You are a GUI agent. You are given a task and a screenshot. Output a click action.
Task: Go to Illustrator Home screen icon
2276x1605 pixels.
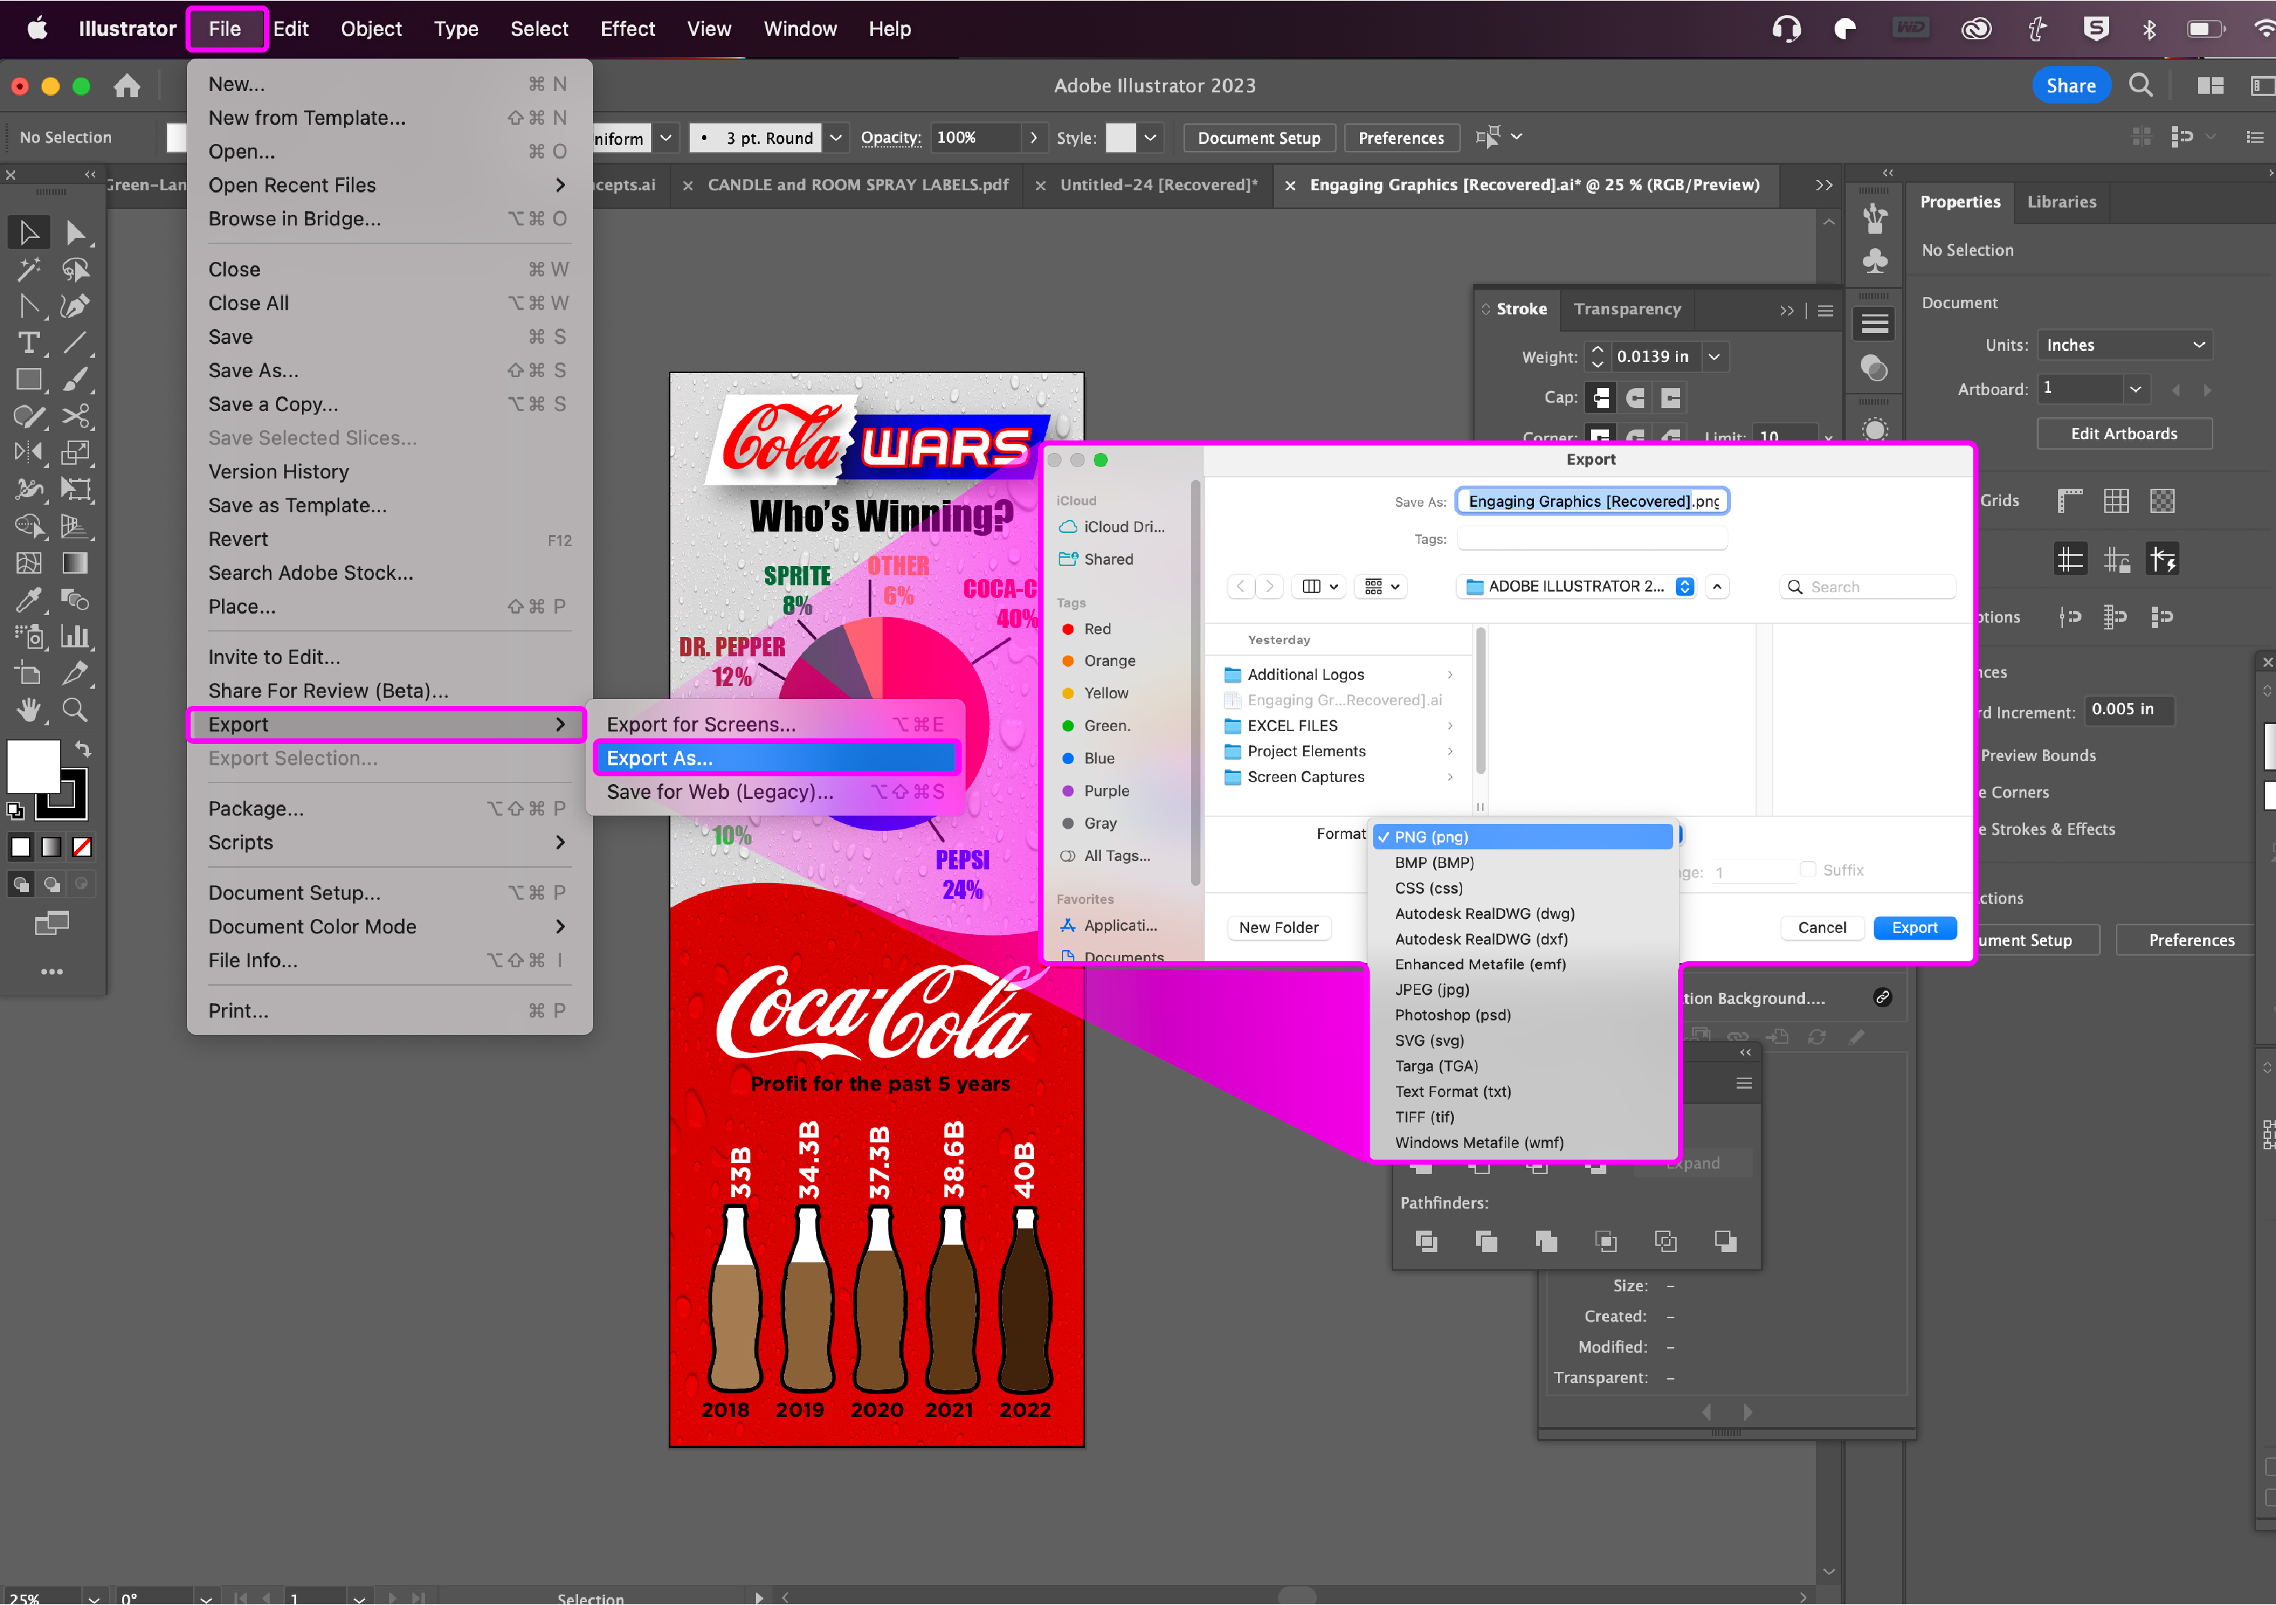pos(127,86)
